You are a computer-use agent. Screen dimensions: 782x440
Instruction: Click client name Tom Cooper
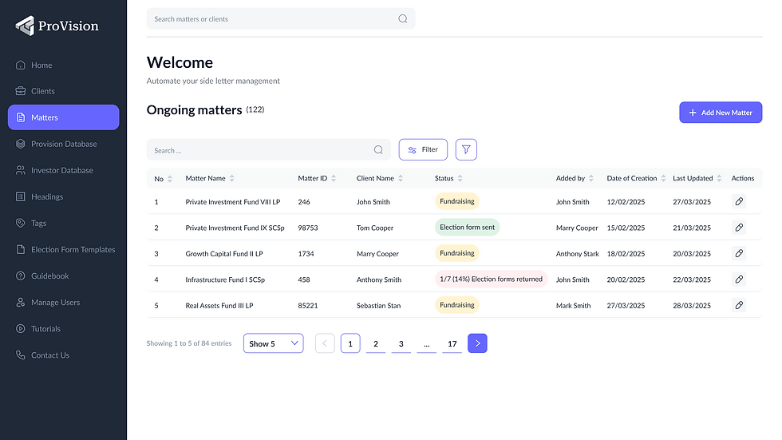click(x=375, y=228)
